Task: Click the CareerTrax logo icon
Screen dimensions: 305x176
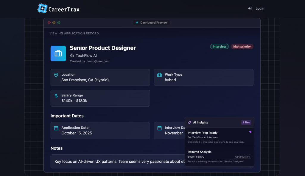Action: pos(42,8)
